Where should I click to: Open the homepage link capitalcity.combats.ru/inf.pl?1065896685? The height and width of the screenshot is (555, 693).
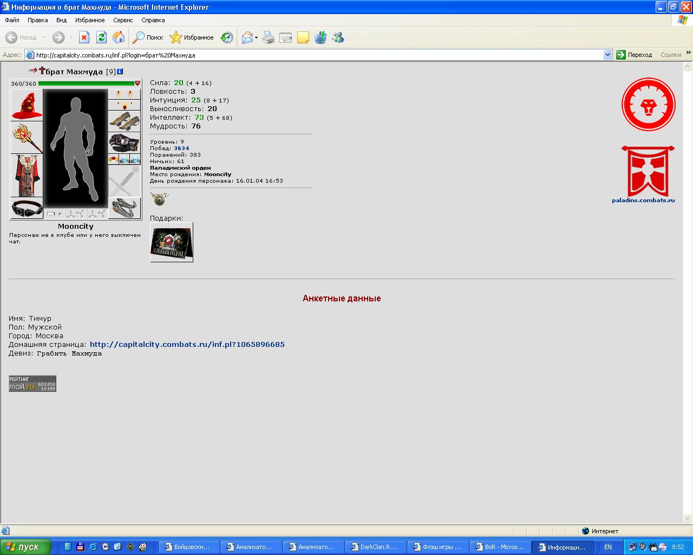tap(187, 344)
